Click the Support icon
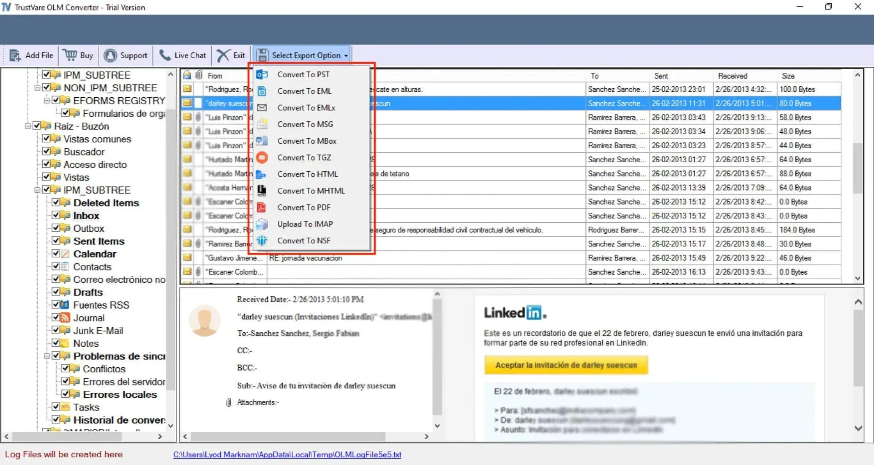The height and width of the screenshot is (465, 874). pos(110,55)
